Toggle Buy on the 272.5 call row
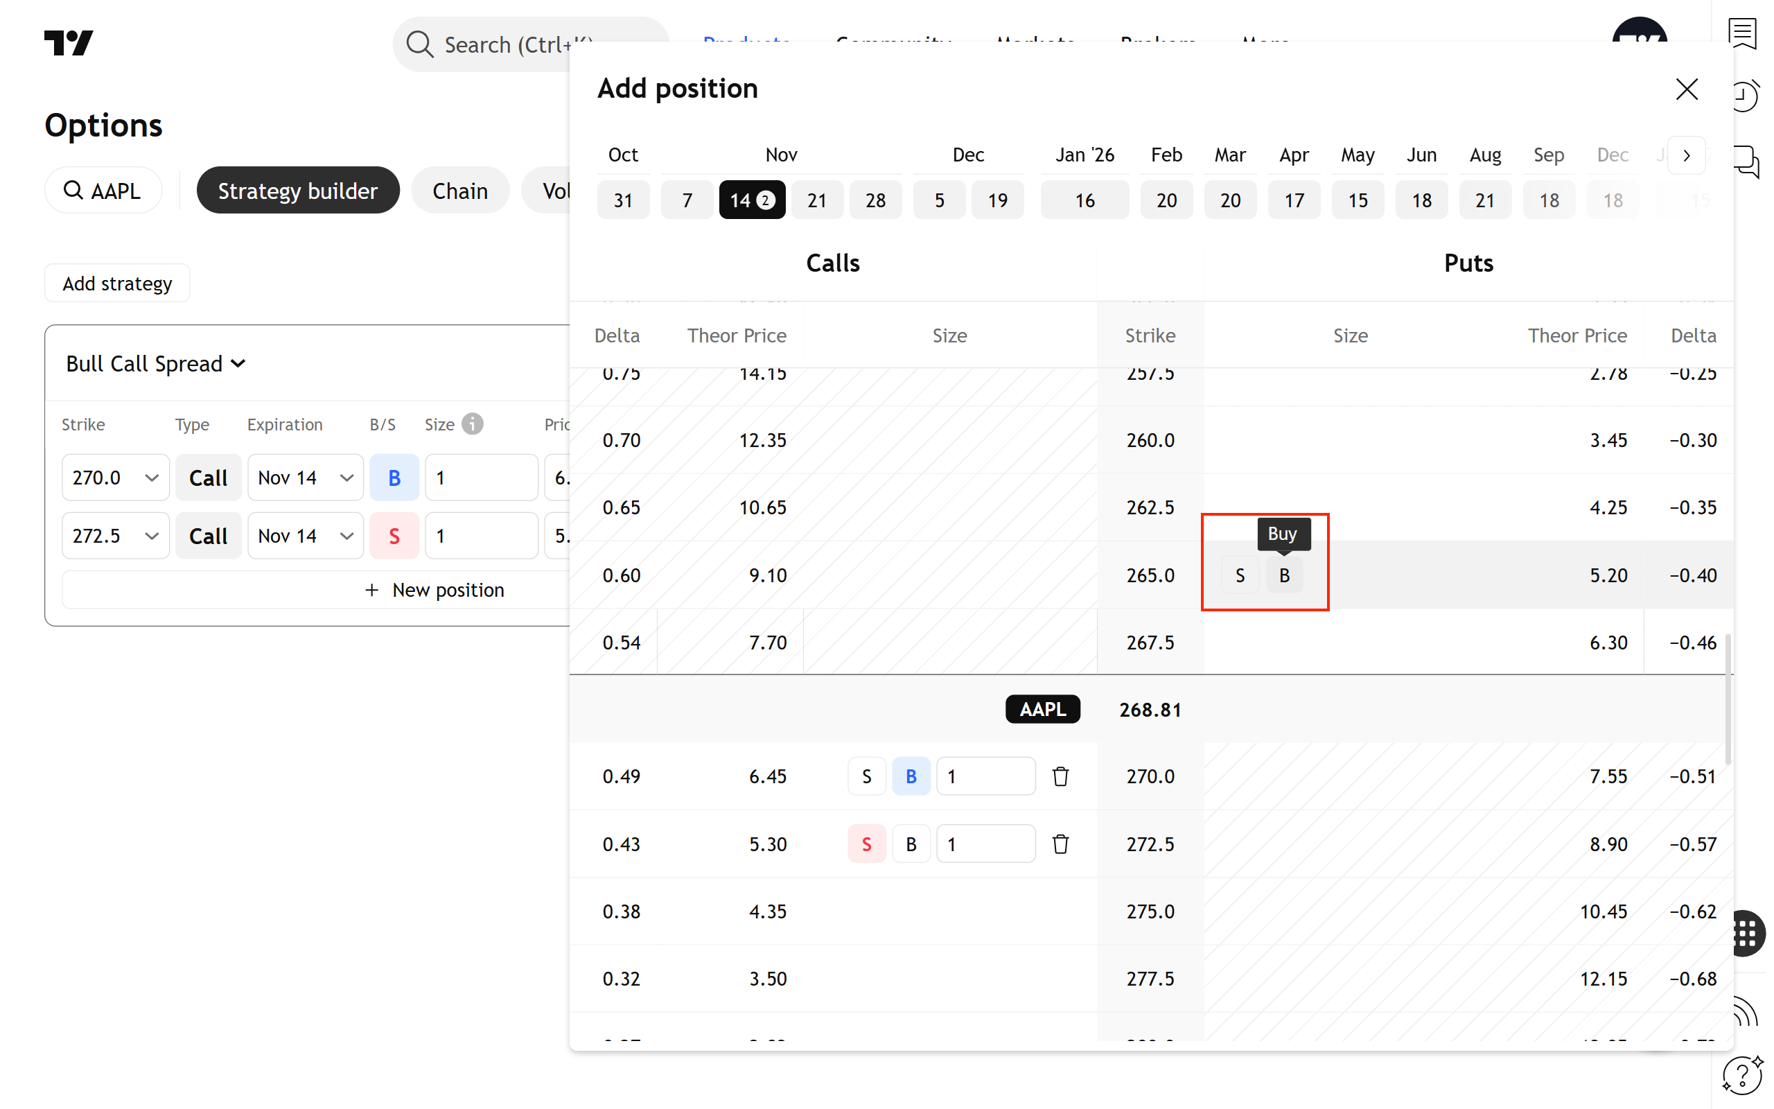The image size is (1774, 1109). (x=911, y=844)
